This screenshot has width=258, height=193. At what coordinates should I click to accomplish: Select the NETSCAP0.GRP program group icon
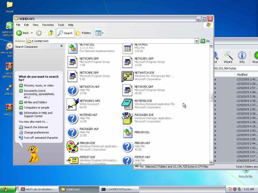pos(72,62)
